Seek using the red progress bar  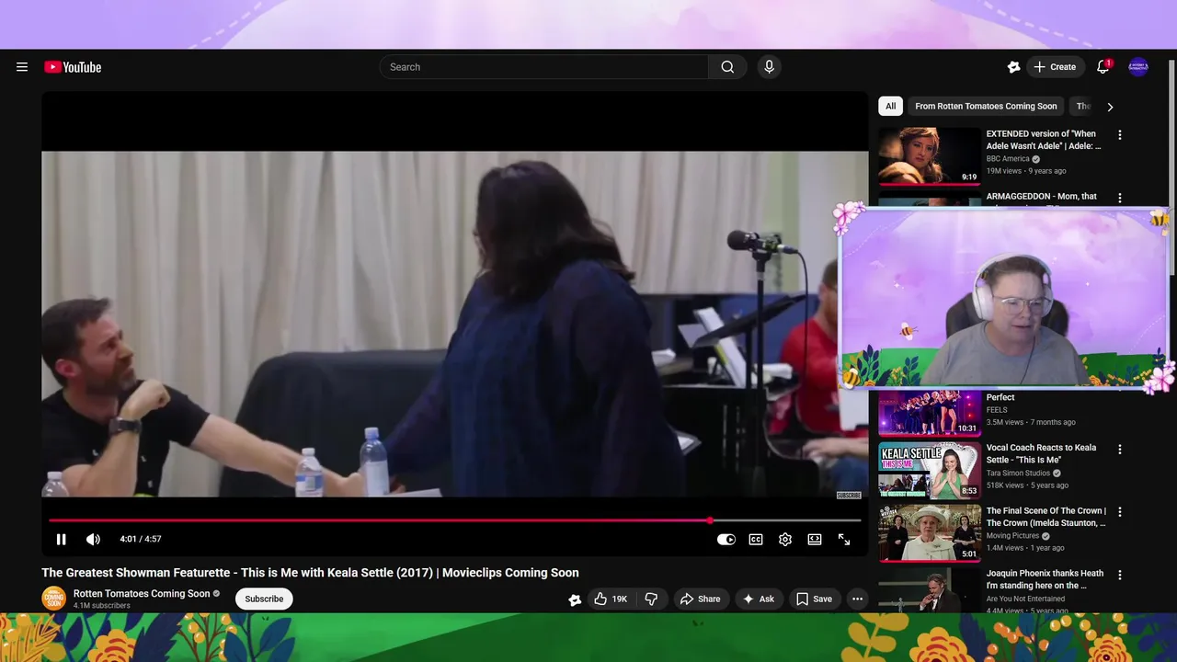[x=454, y=520]
